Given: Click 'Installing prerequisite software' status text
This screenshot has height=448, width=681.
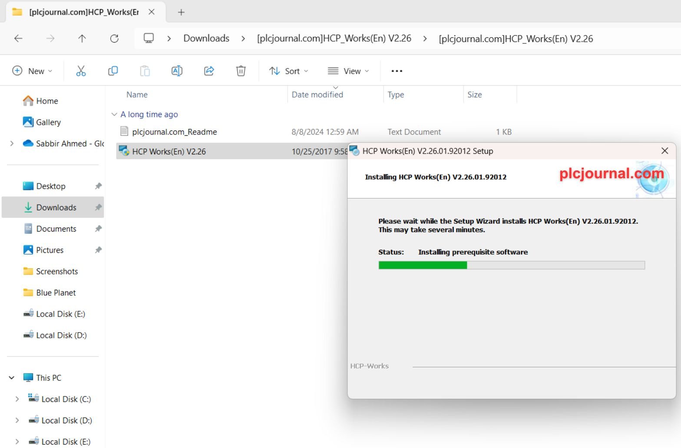Looking at the screenshot, I should pos(473,252).
